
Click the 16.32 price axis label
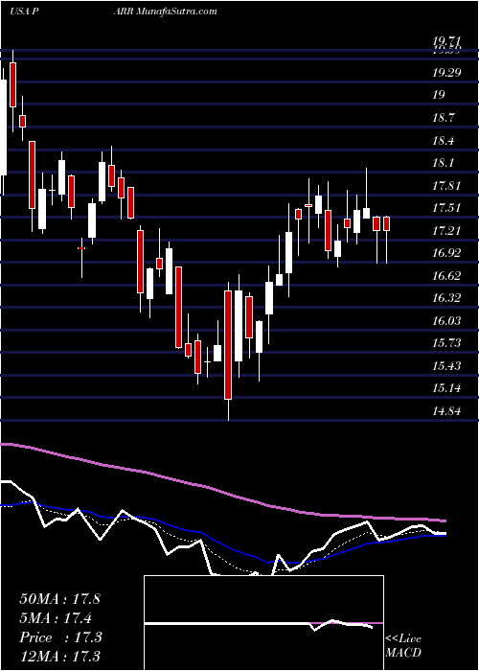click(447, 298)
